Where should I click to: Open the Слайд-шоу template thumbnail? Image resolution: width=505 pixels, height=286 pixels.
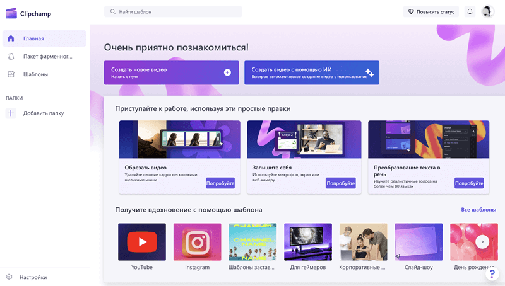click(419, 242)
